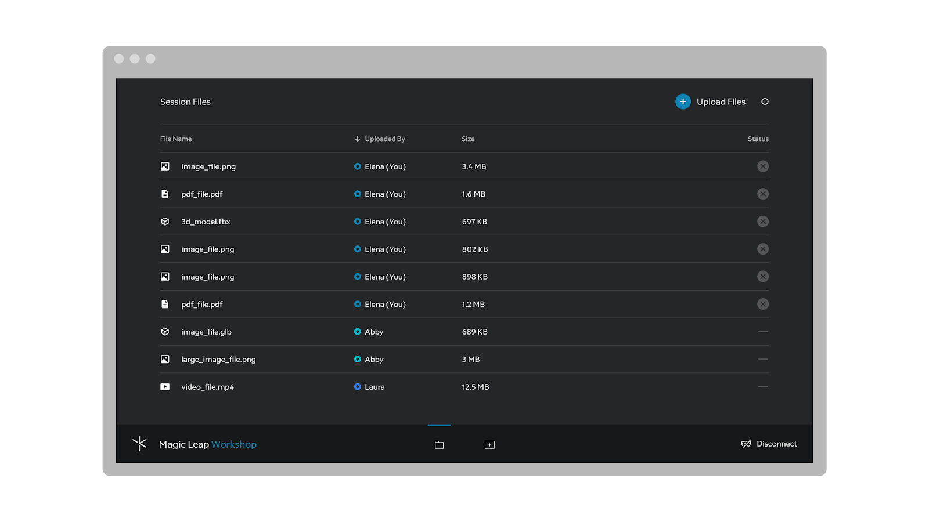Click the 12.5 MB size value
This screenshot has width=929, height=522.
pos(476,387)
